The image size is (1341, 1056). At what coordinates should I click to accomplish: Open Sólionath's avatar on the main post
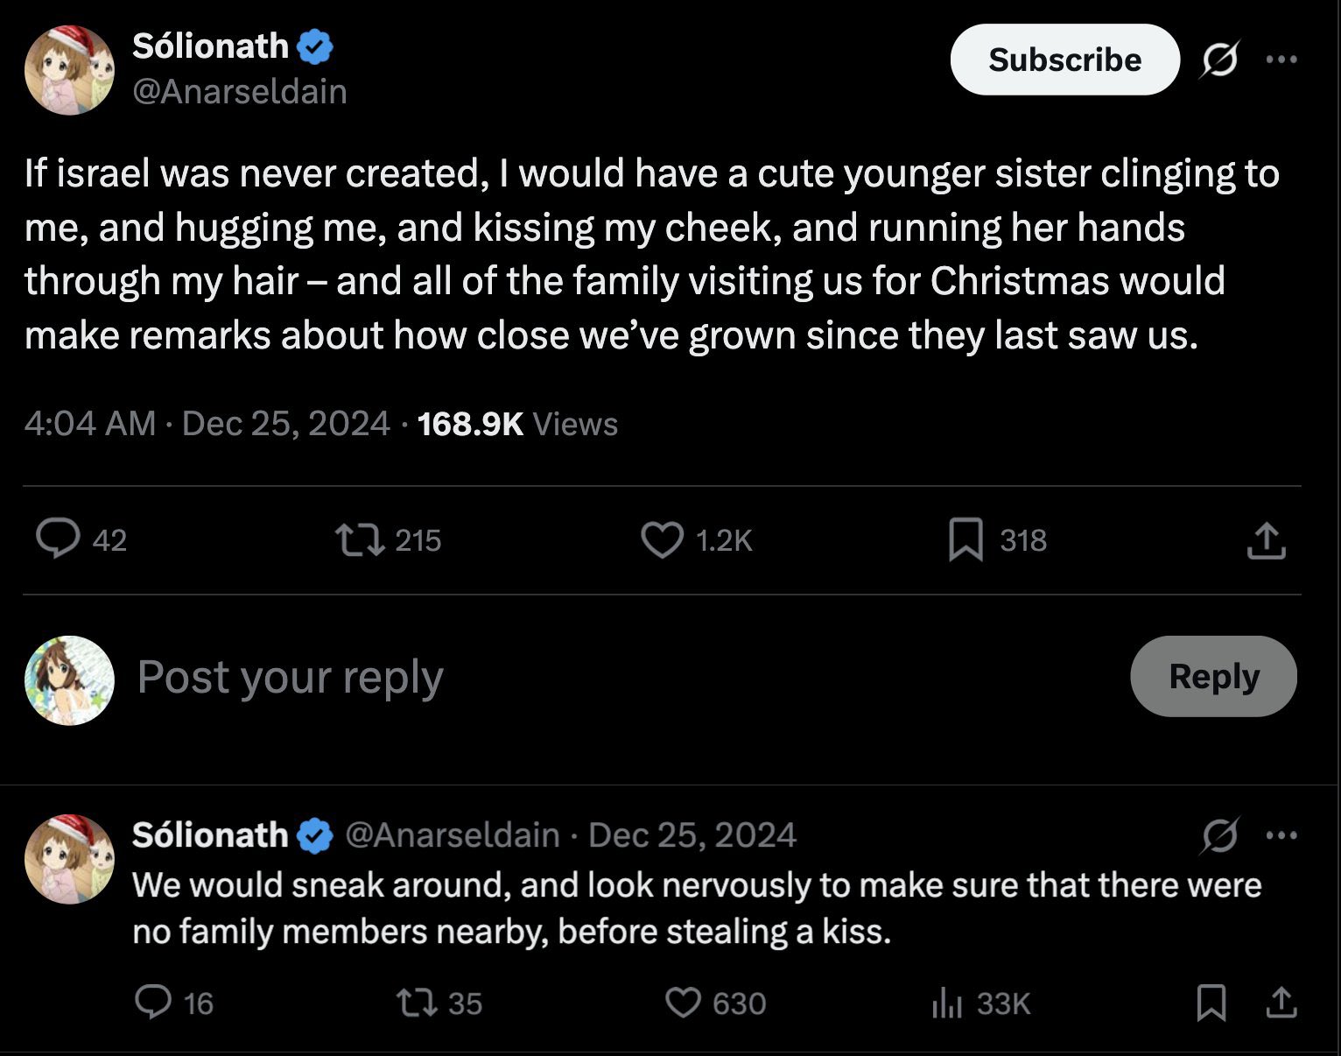pyautogui.click(x=69, y=70)
